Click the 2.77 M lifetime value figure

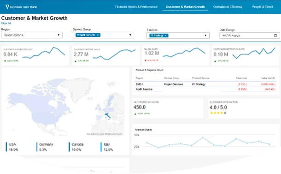[x=81, y=54]
